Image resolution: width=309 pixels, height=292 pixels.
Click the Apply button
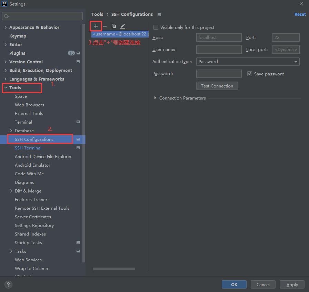tap(292, 284)
